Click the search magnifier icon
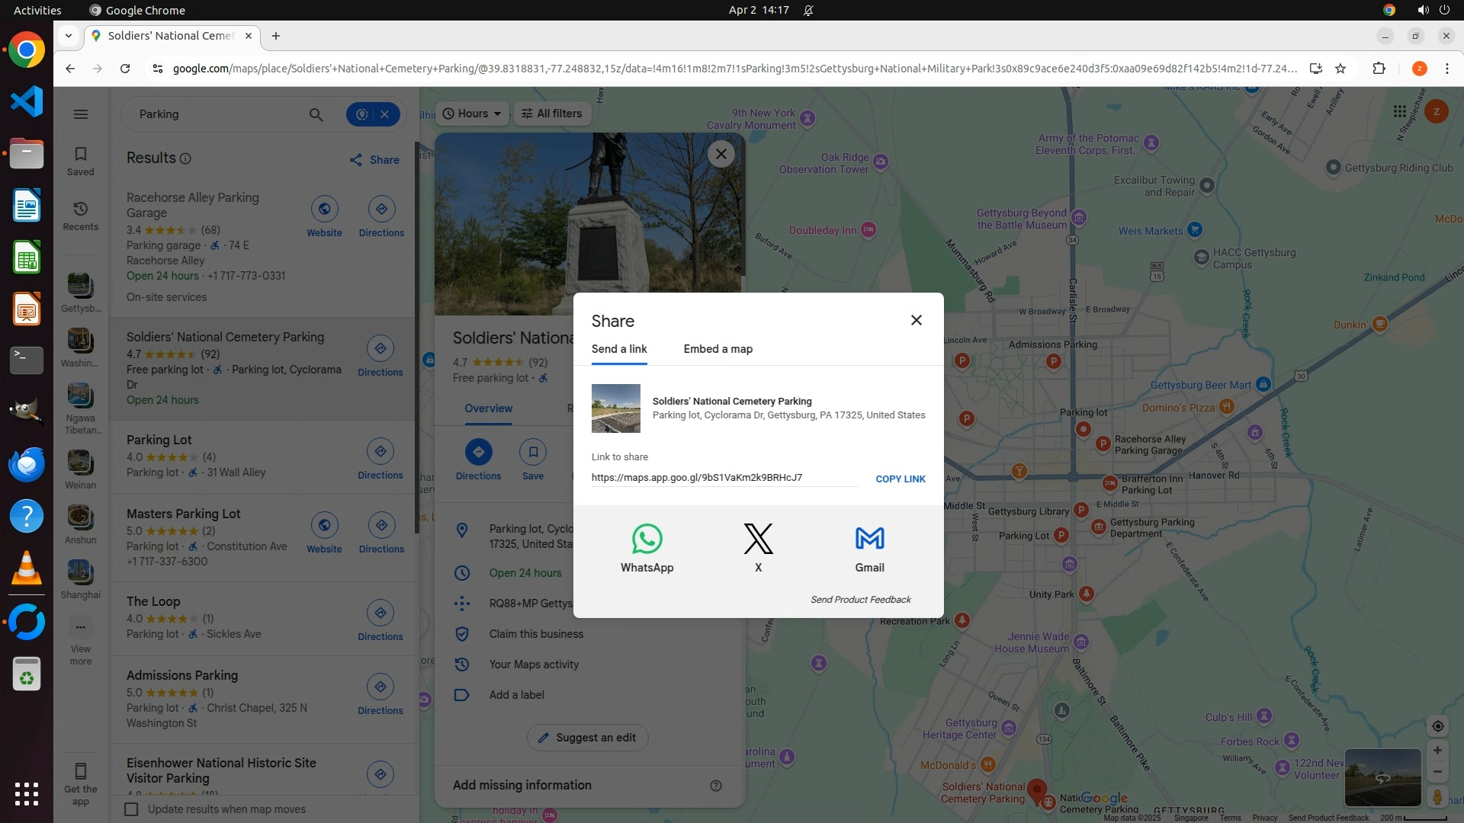The height and width of the screenshot is (823, 1464). [316, 114]
